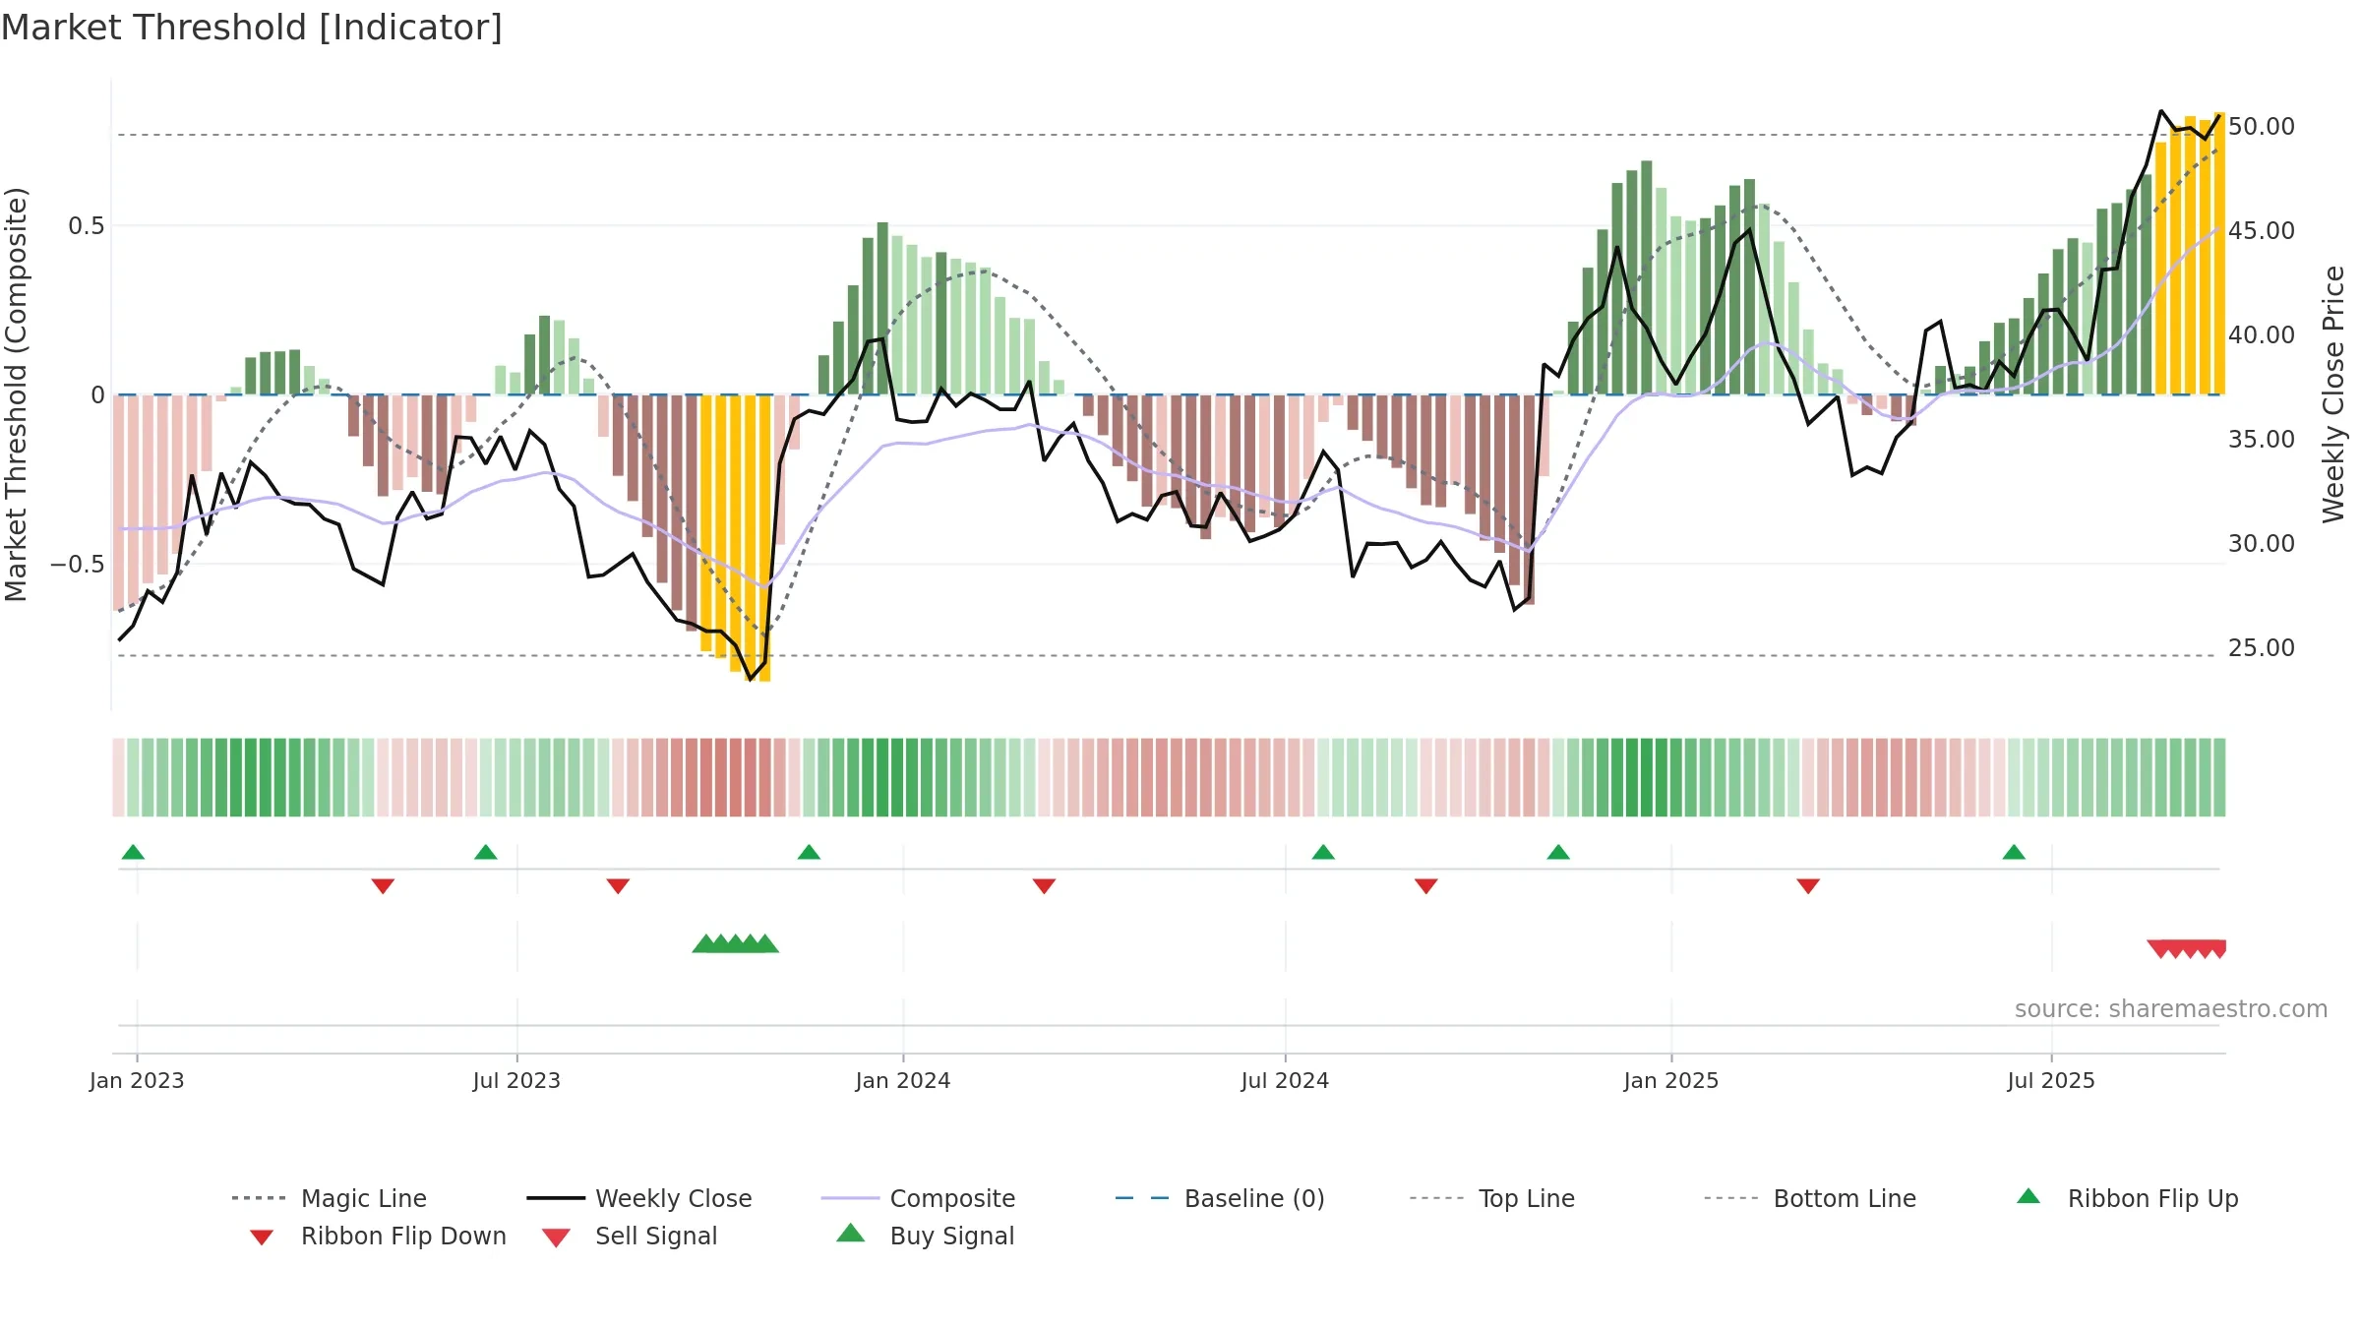This screenshot has height=1328, width=2361.
Task: Click the Weekly Close Price axis title
Action: 2333,393
